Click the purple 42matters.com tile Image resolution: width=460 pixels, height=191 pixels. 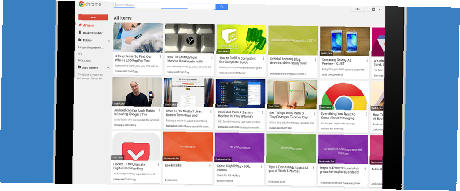[x=343, y=149]
